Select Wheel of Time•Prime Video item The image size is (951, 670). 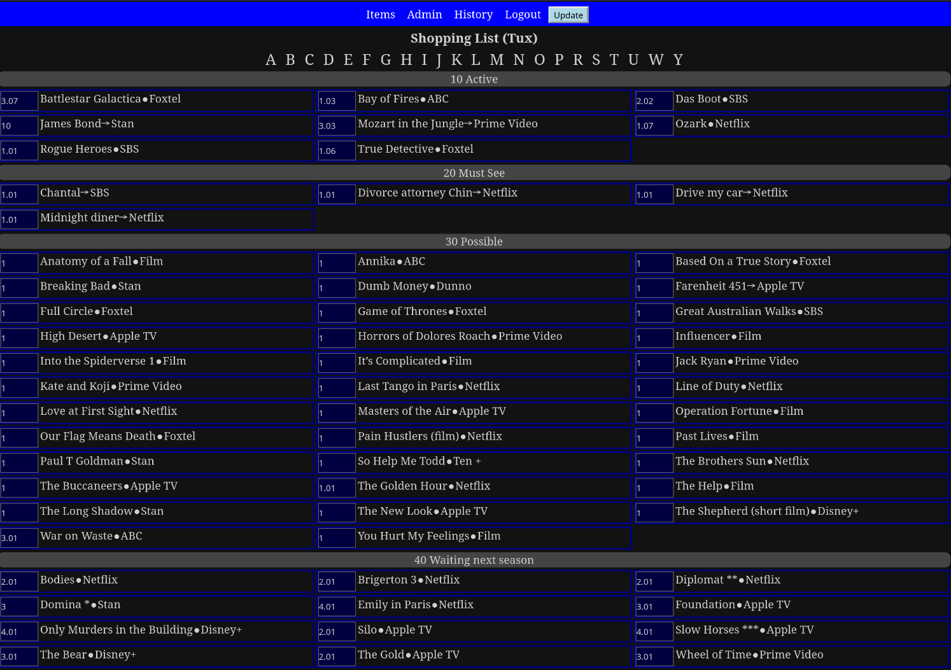[749, 655]
